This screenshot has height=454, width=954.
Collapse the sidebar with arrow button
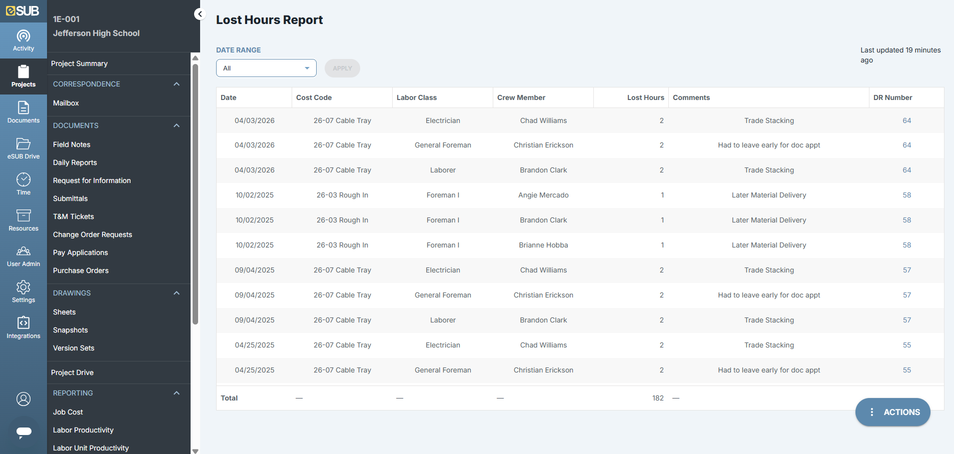(200, 14)
